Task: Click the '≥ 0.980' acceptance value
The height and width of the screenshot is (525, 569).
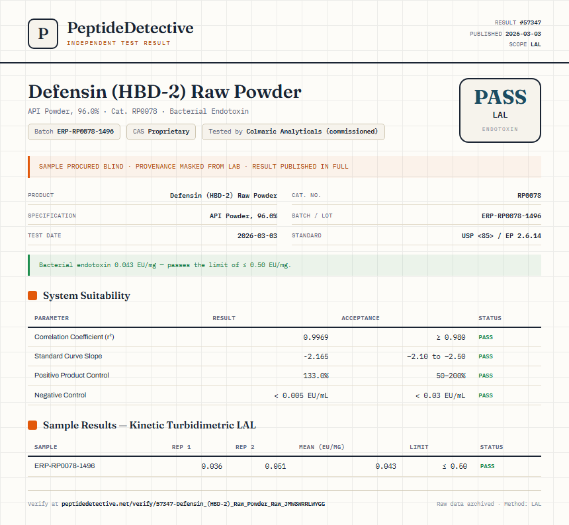Action: pyautogui.click(x=451, y=338)
